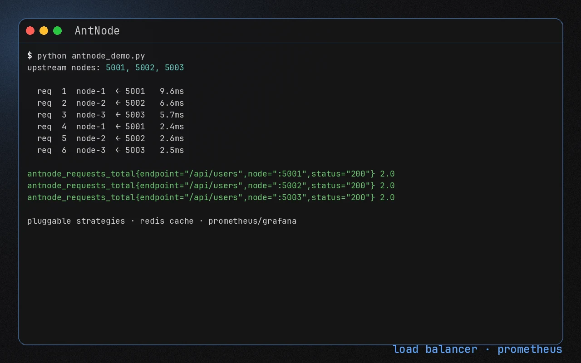
Task: Click the 'req 3 node-3' output line
Action: pyautogui.click(x=111, y=115)
